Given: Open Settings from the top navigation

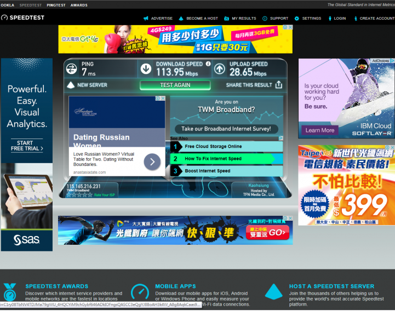Looking at the screenshot, I should coord(312,19).
